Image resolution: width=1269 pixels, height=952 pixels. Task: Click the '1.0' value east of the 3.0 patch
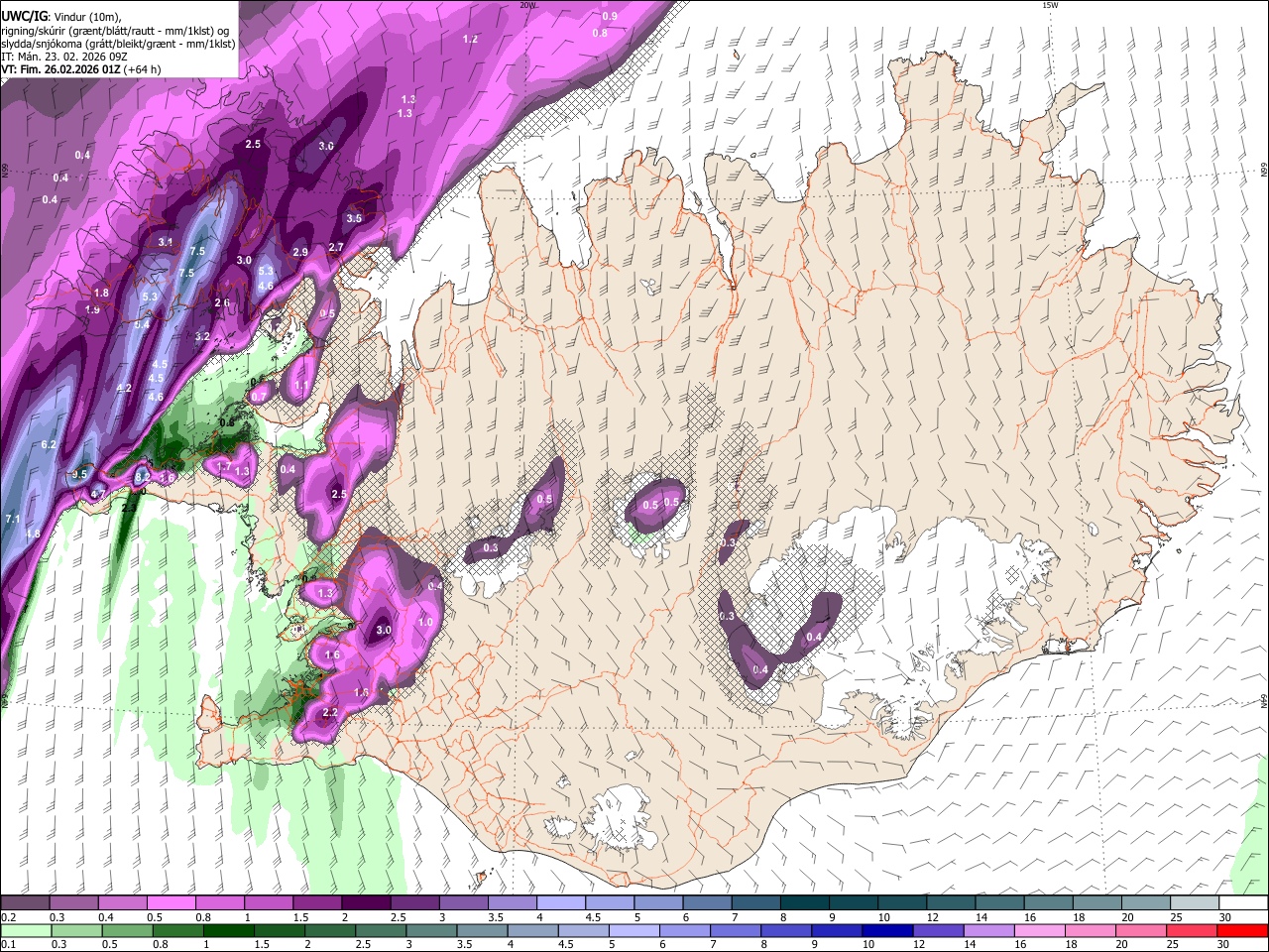(426, 623)
